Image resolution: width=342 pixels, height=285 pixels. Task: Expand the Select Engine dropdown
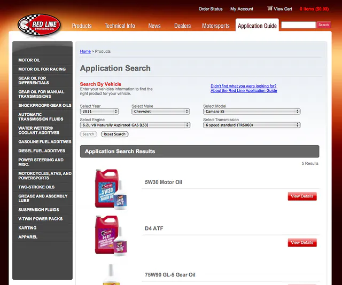(x=135, y=125)
